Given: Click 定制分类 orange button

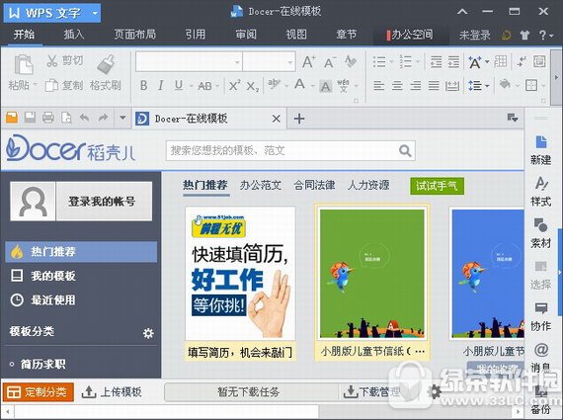Looking at the screenshot, I should click(39, 392).
